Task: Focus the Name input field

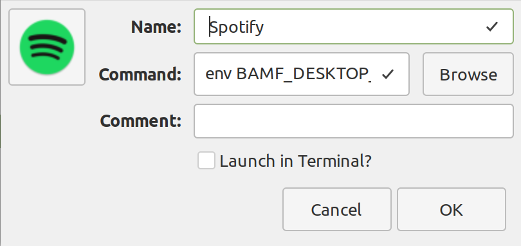Action: (x=354, y=26)
